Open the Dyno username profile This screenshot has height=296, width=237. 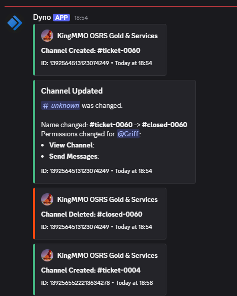42,17
